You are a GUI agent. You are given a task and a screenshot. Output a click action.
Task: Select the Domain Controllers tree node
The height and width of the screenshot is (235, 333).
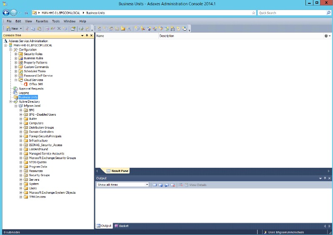coord(41,132)
